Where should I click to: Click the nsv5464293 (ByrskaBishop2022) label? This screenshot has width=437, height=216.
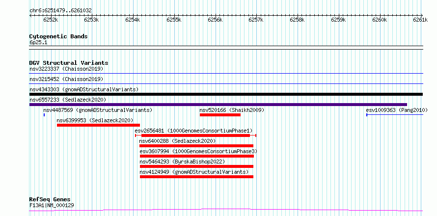click(x=182, y=162)
